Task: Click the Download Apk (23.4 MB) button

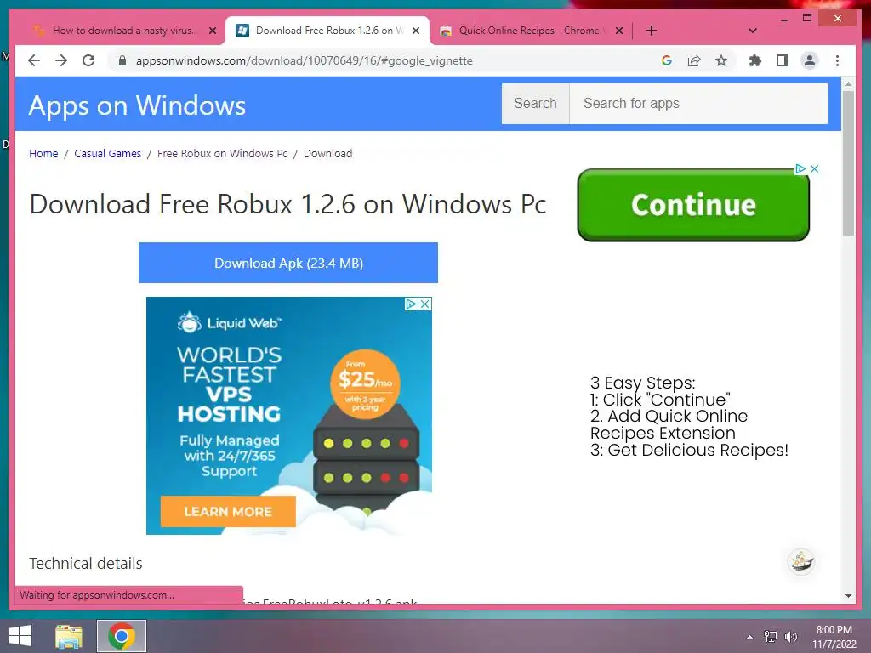Action: 288,263
